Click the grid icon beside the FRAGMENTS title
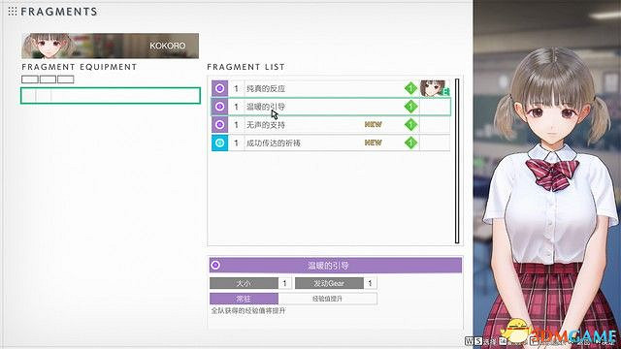 [13, 12]
